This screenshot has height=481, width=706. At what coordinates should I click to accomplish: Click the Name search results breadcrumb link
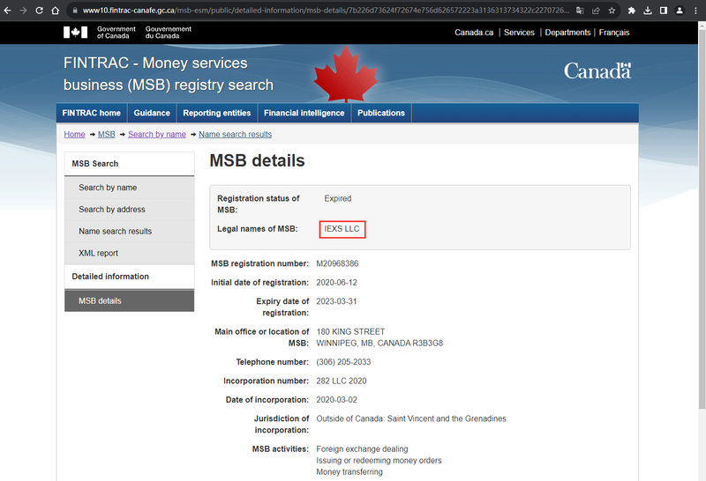(235, 135)
